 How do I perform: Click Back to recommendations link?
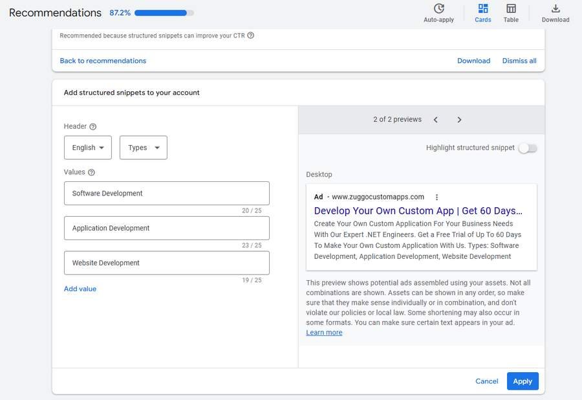103,61
